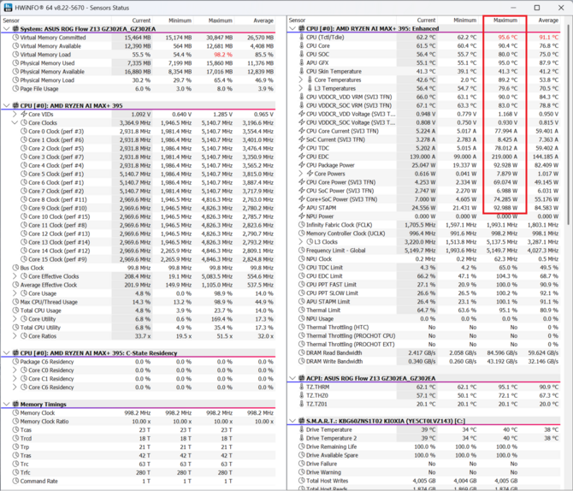Click the chip icon of the System: ASUS ROG header

click(15, 29)
